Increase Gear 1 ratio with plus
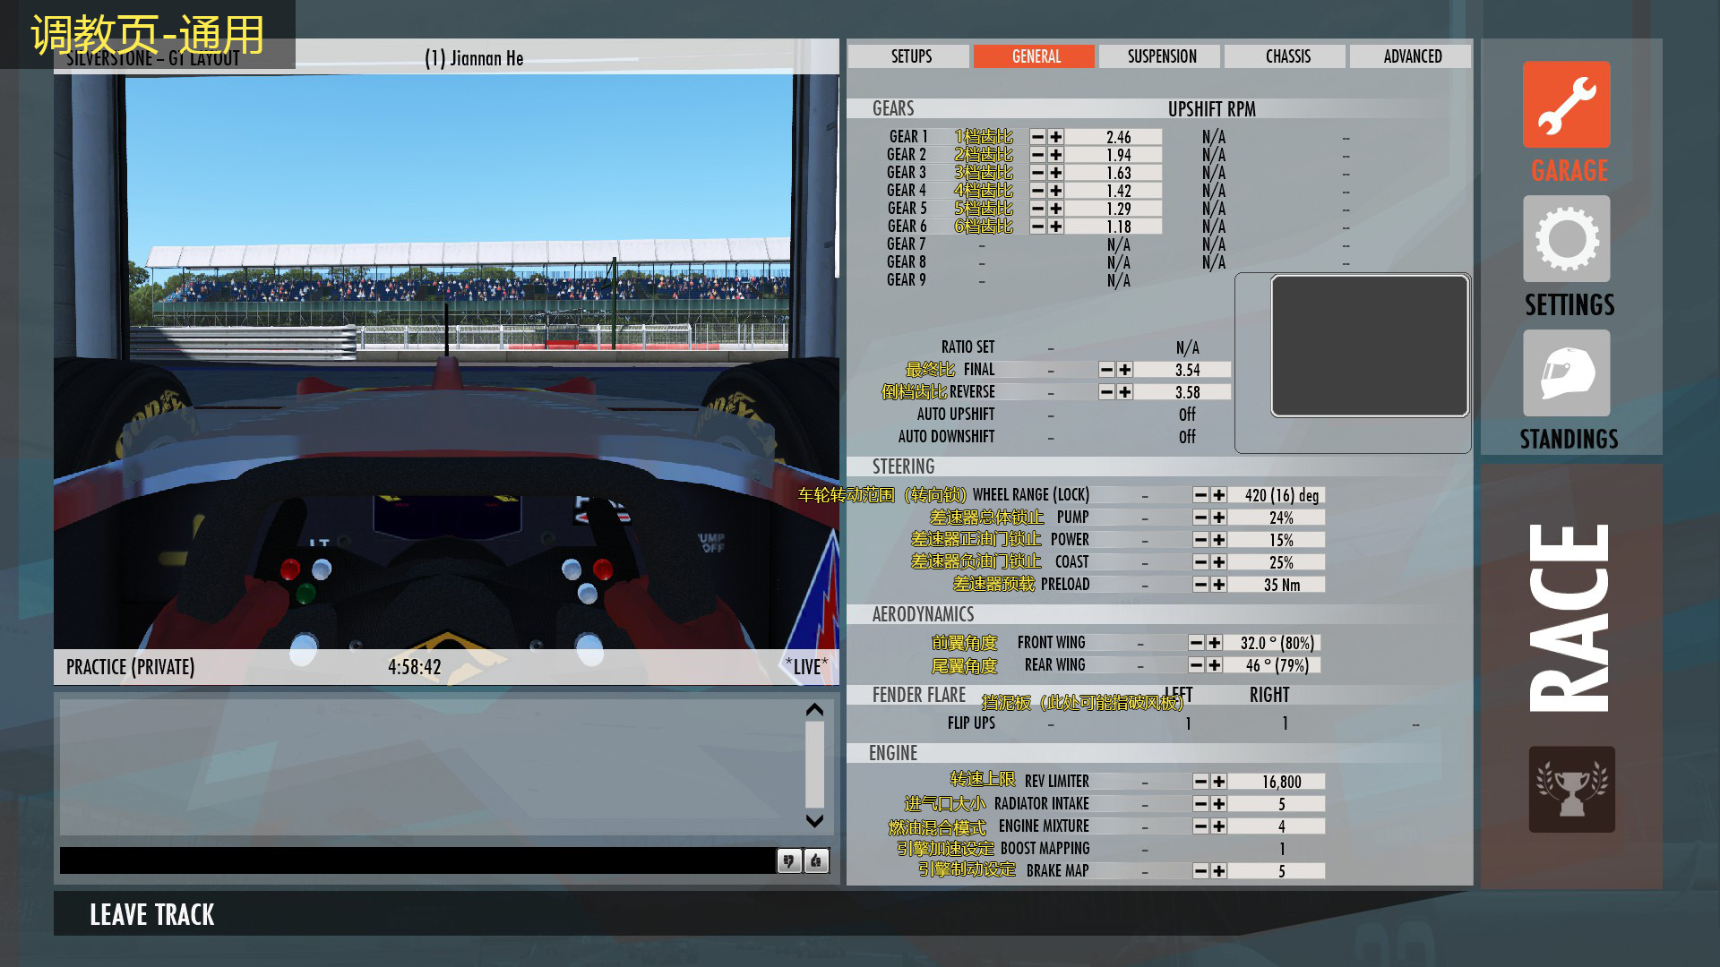The width and height of the screenshot is (1720, 967). pos(1056,137)
